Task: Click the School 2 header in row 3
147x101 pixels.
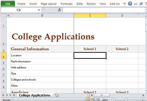Action: pyautogui.click(x=122, y=49)
